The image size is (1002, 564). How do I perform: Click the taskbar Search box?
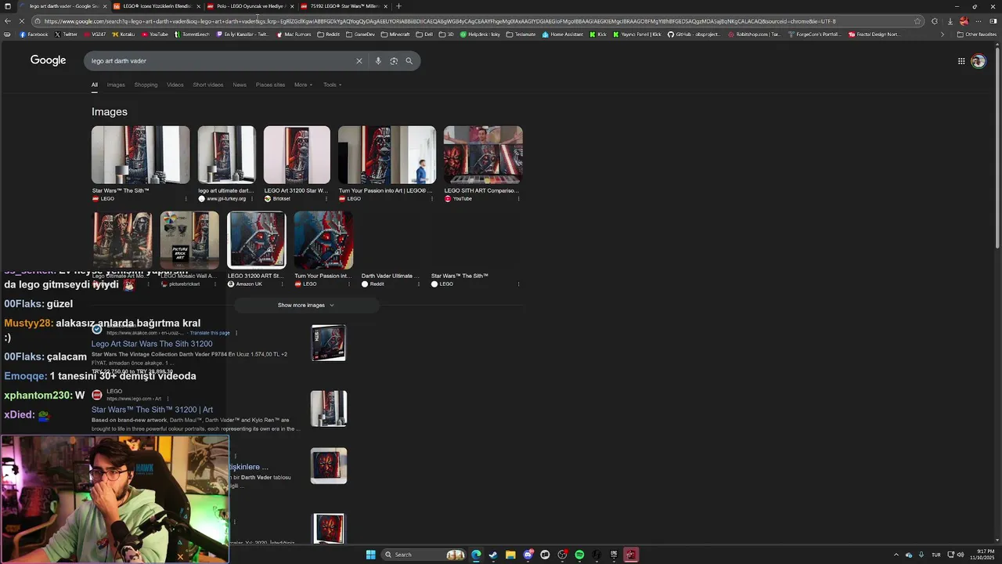coord(423,555)
